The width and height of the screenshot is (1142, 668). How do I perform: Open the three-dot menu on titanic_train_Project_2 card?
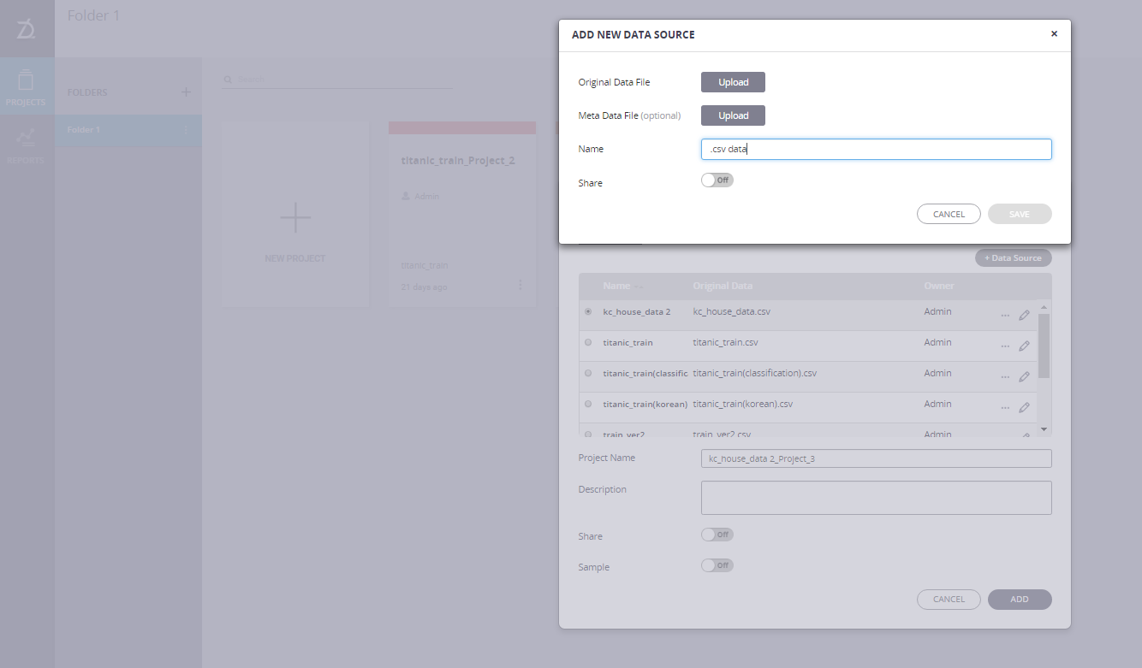point(520,286)
